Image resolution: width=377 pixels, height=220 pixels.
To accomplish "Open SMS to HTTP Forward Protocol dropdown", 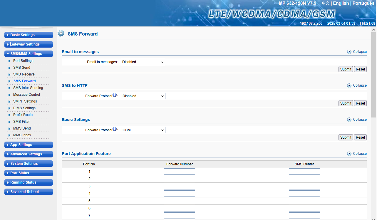I will tap(143, 96).
